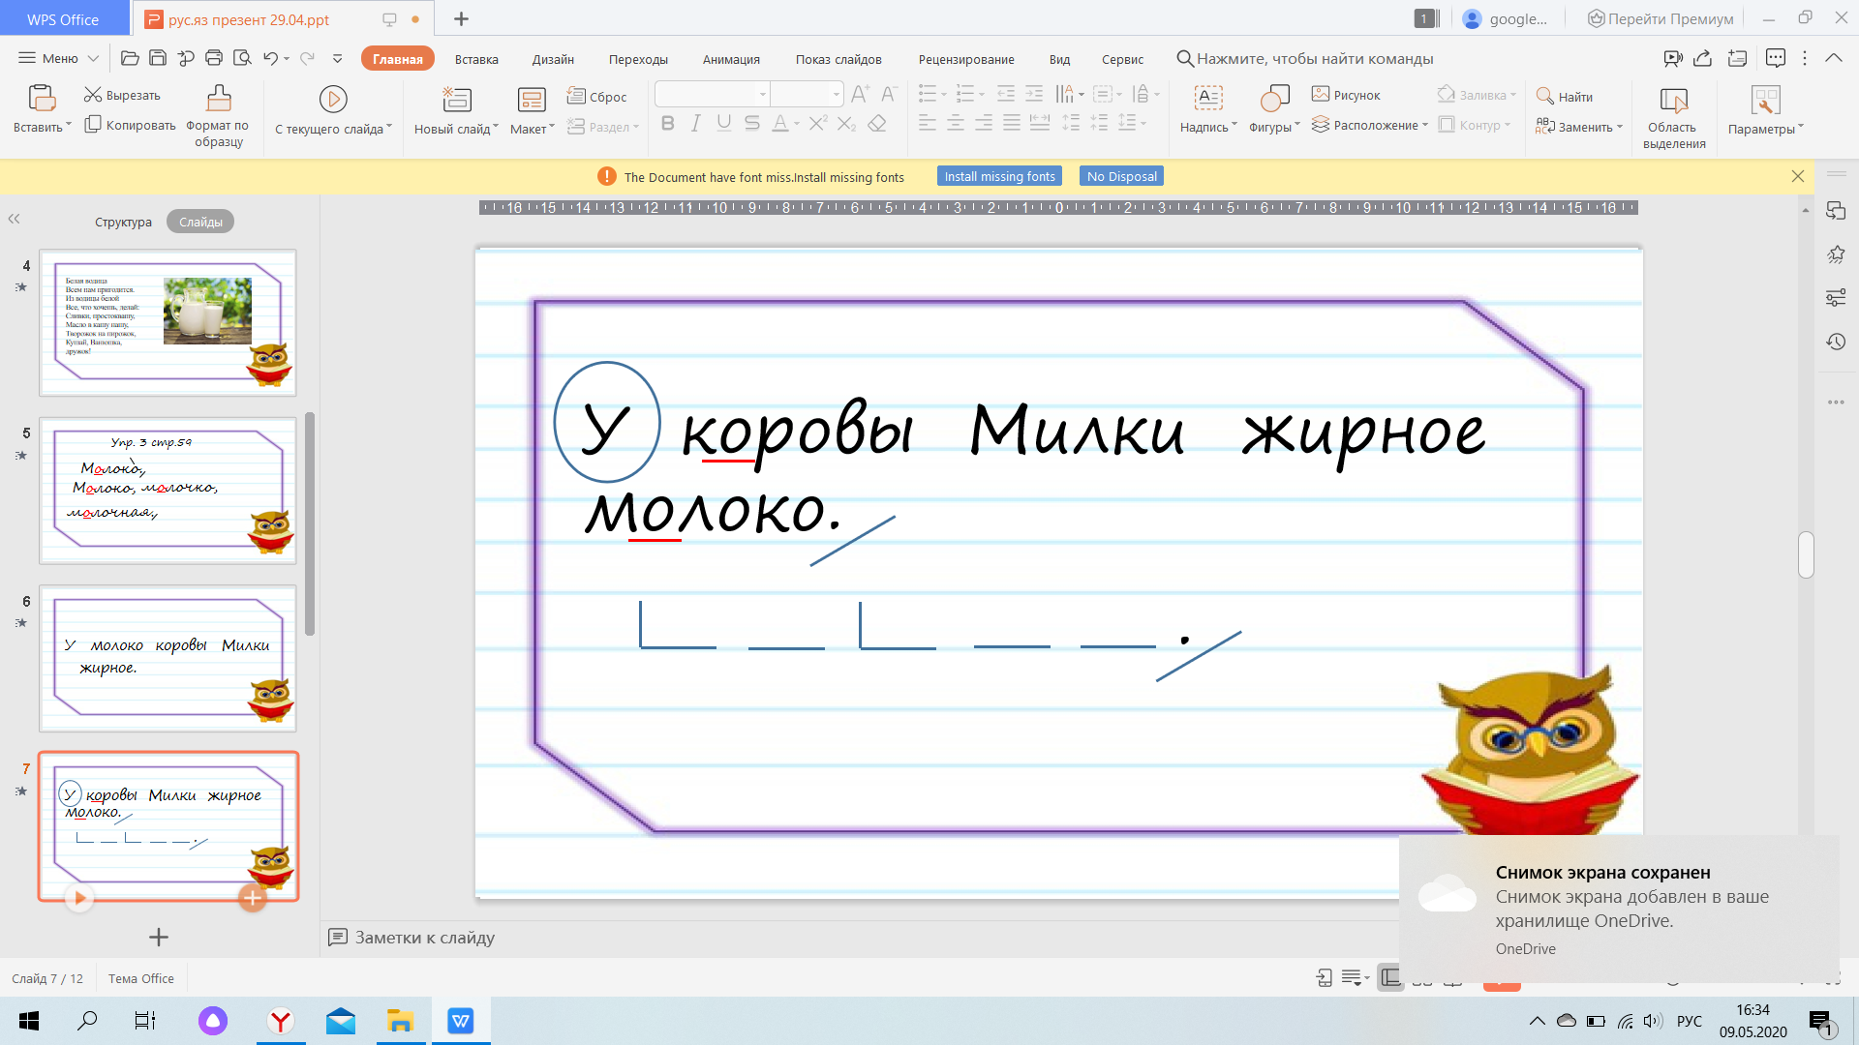1859x1045 pixels.
Task: Click the Shapes tool icon
Action: pos(1267,100)
